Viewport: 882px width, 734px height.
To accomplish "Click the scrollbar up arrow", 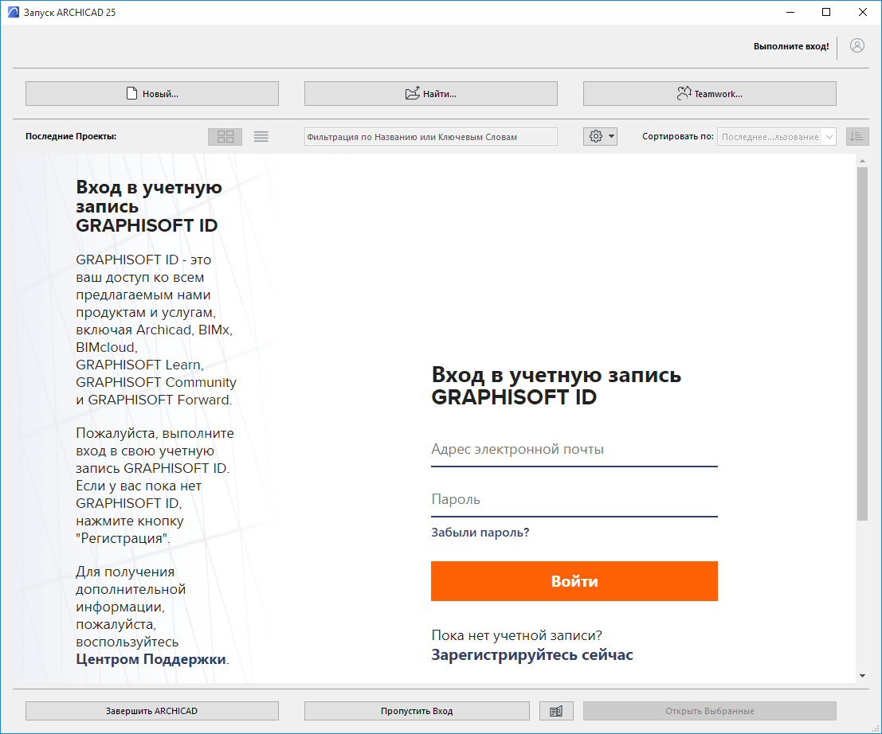I will tap(862, 162).
